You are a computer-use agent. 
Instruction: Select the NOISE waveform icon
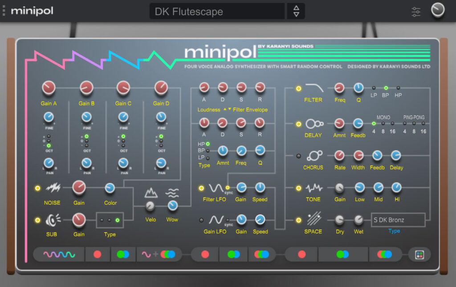click(52, 188)
